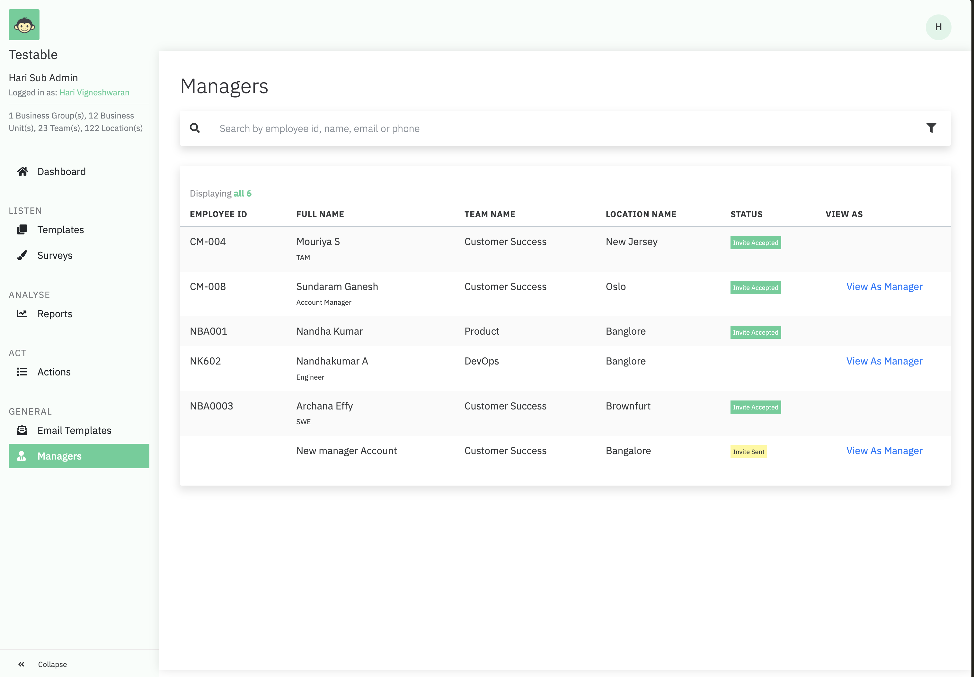This screenshot has width=974, height=677.
Task: View as manager for Sundaram Ganesh
Action: point(884,287)
